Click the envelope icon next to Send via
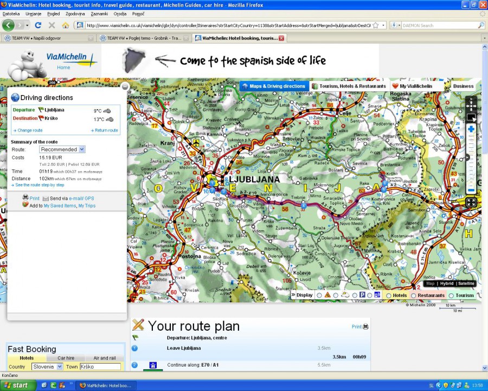The image size is (488, 391). click(x=46, y=199)
